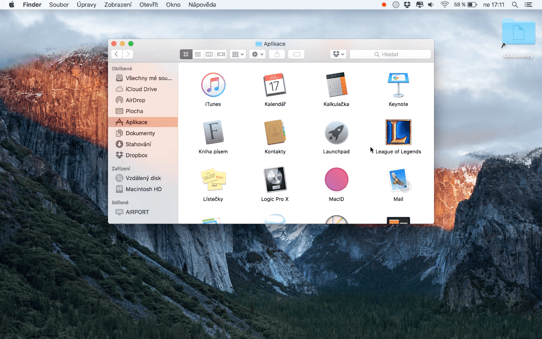The height and width of the screenshot is (339, 542).
Task: Open Stahování in the sidebar
Action: pos(143,144)
